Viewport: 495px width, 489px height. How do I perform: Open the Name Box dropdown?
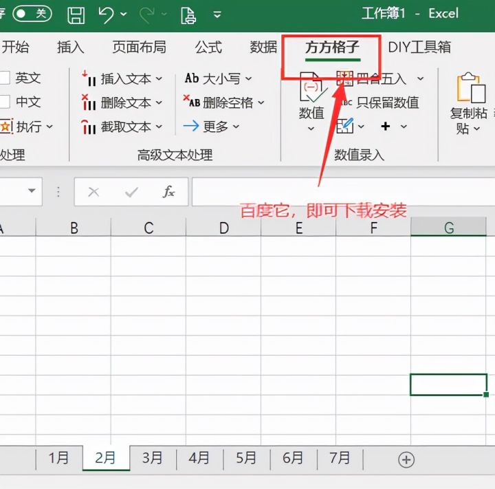pos(32,191)
